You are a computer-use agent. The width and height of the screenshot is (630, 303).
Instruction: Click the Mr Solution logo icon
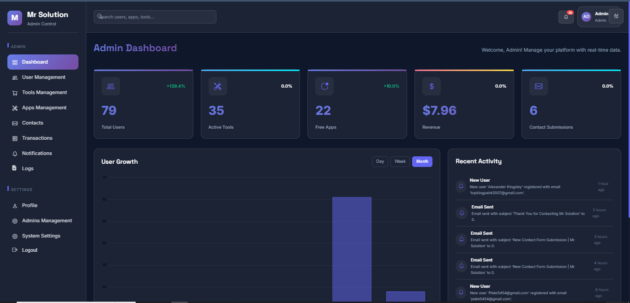pos(15,18)
